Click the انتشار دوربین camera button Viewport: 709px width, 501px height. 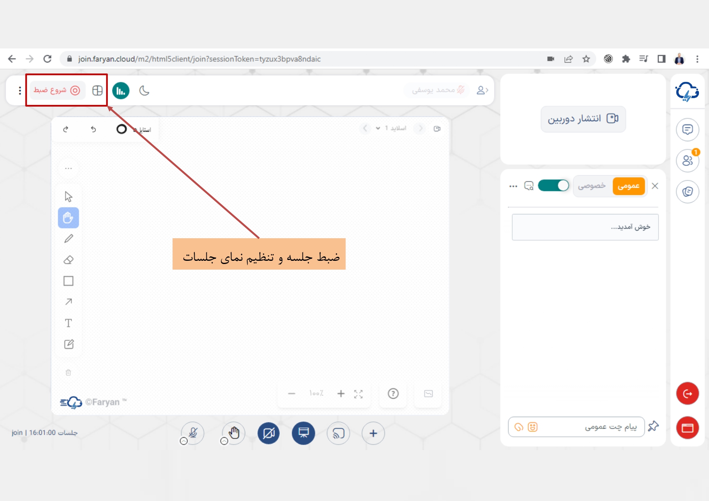click(583, 119)
